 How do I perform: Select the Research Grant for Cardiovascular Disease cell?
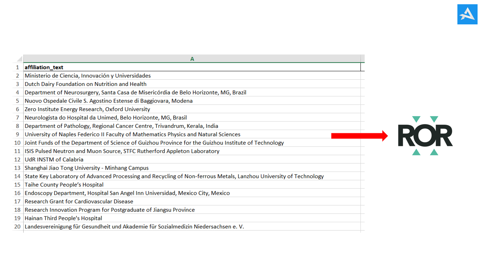point(79,201)
